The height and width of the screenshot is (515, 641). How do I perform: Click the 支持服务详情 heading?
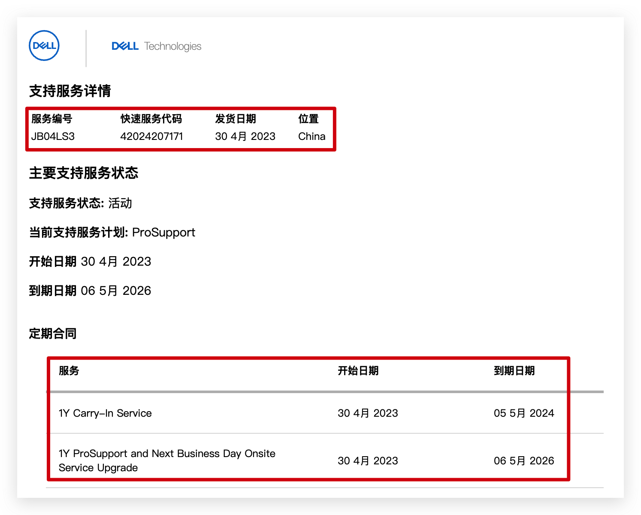tap(70, 91)
